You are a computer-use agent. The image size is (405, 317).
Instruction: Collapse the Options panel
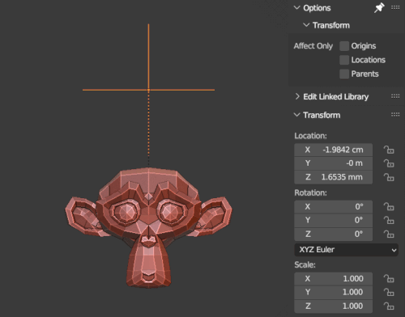click(297, 7)
